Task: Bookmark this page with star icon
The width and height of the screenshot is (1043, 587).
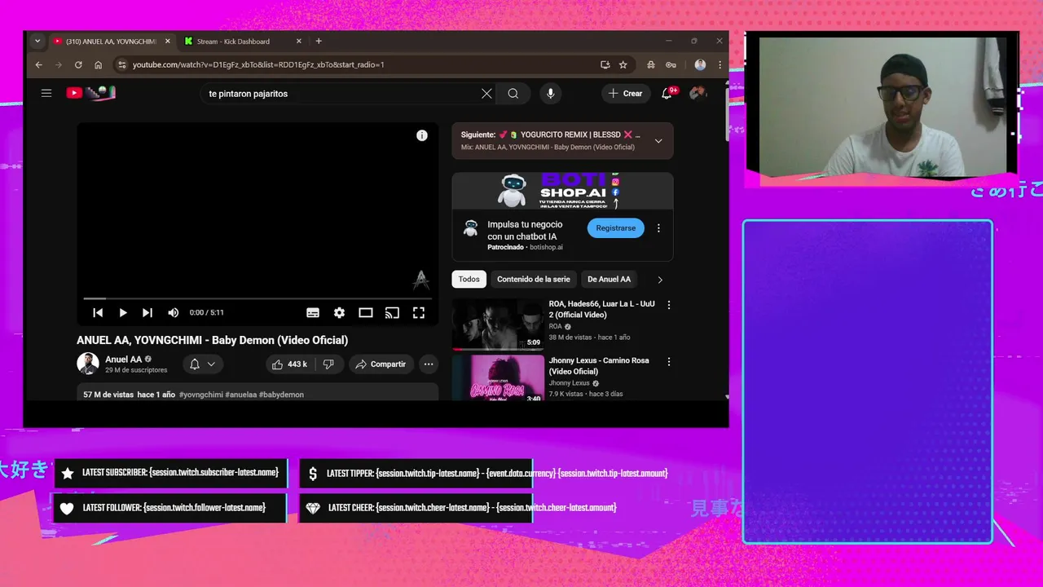Action: pyautogui.click(x=623, y=64)
